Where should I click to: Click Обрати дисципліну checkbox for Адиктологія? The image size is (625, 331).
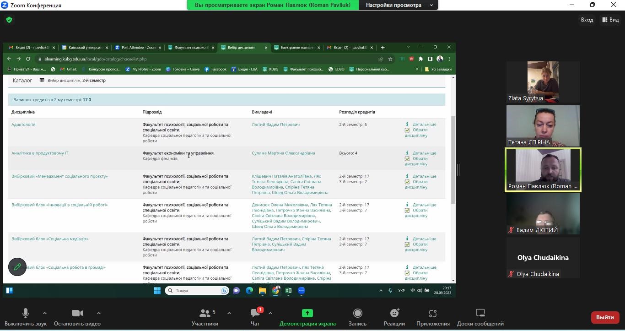(407, 130)
